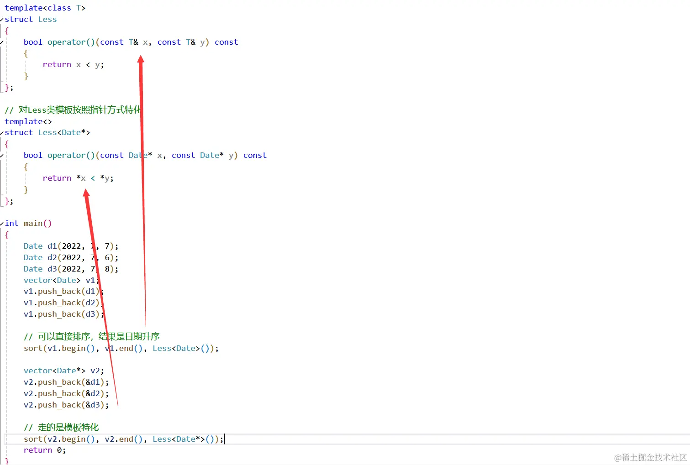Click "Less<Date*>" in the struct declaration
Viewport: 690px width, 465px height.
pos(64,132)
